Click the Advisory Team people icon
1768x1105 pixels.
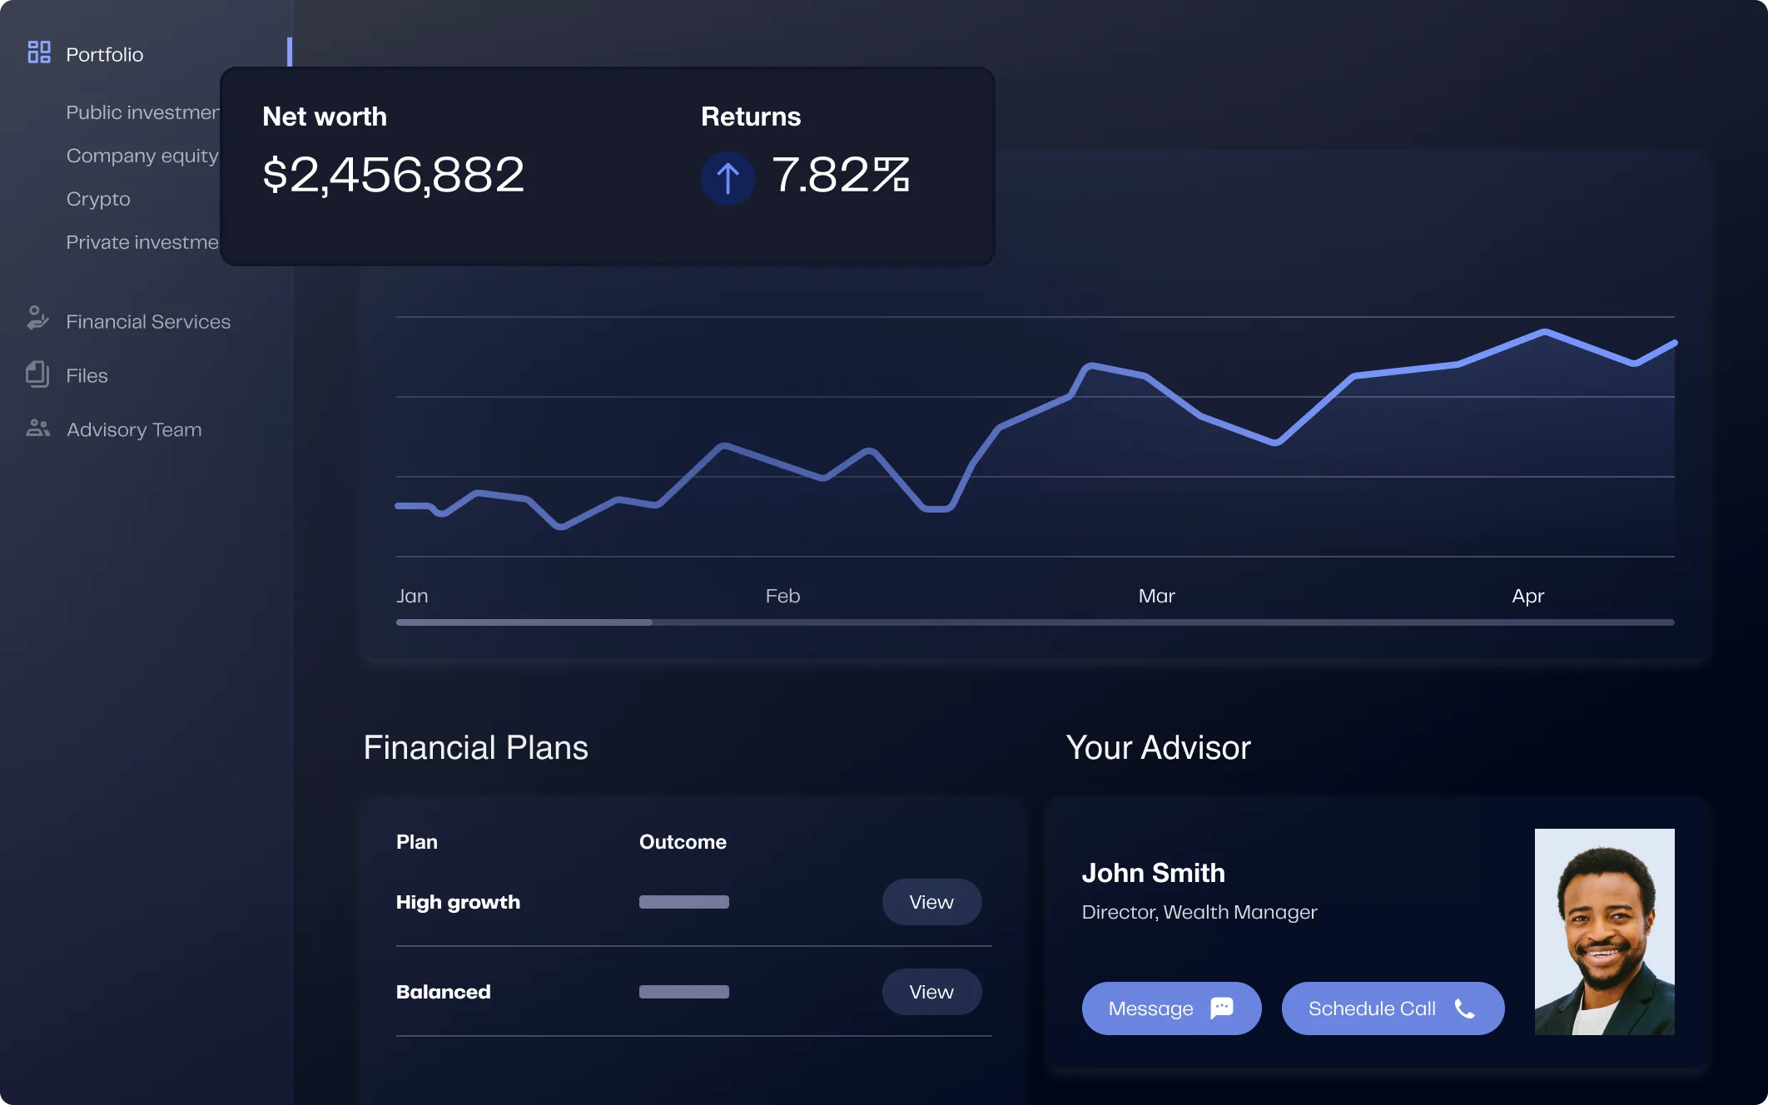(x=37, y=428)
